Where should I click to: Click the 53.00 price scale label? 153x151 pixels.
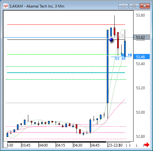pos(140,112)
